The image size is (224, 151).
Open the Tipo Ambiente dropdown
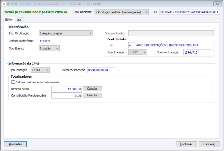122,12
